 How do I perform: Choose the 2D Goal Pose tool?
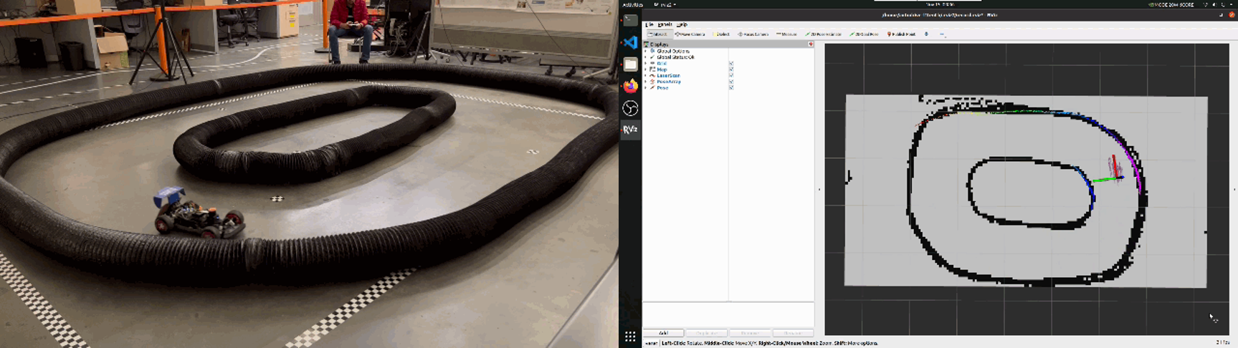tap(865, 34)
